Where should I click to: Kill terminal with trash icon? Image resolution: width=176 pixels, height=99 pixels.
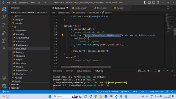coord(159,71)
